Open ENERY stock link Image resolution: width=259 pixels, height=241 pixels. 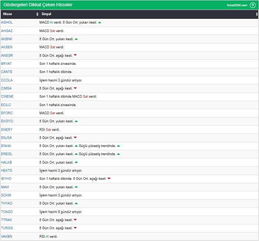pos(7,129)
